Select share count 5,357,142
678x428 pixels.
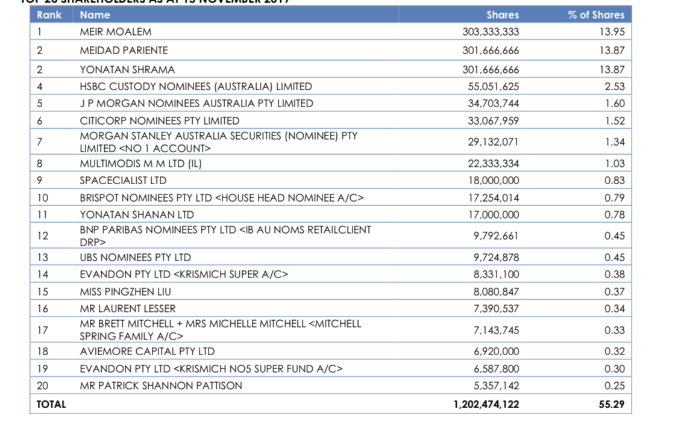click(x=496, y=386)
